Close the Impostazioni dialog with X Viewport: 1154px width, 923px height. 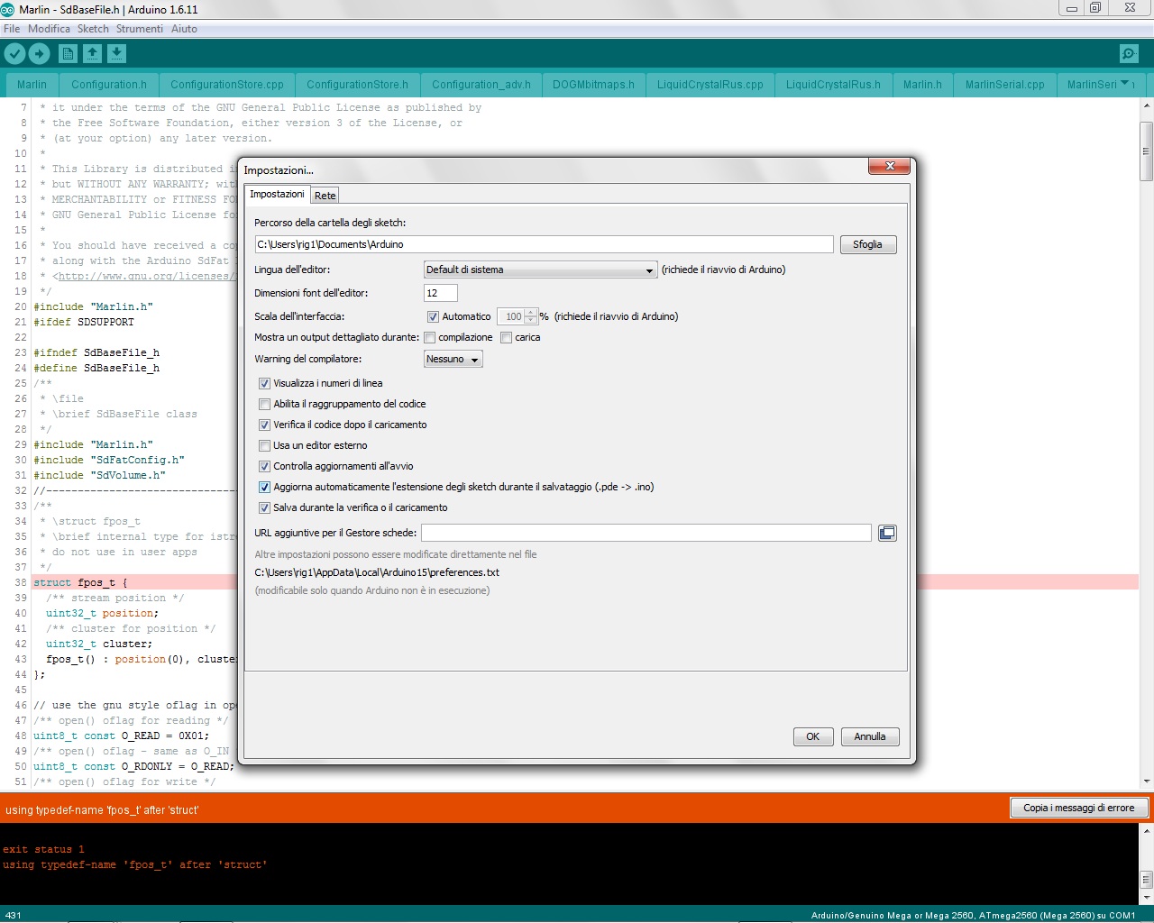point(890,166)
